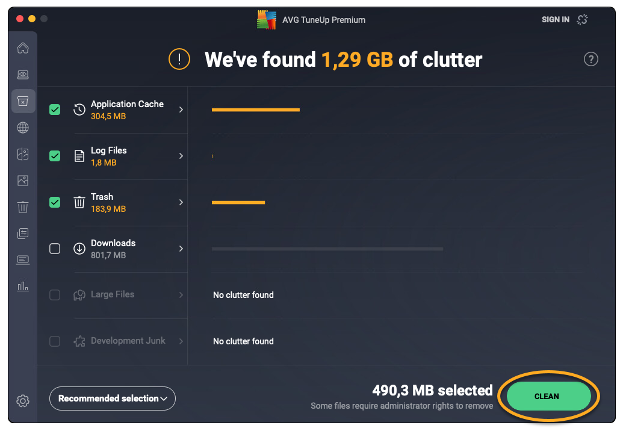Expand the Trash category chevron
The height and width of the screenshot is (431, 623).
click(181, 202)
